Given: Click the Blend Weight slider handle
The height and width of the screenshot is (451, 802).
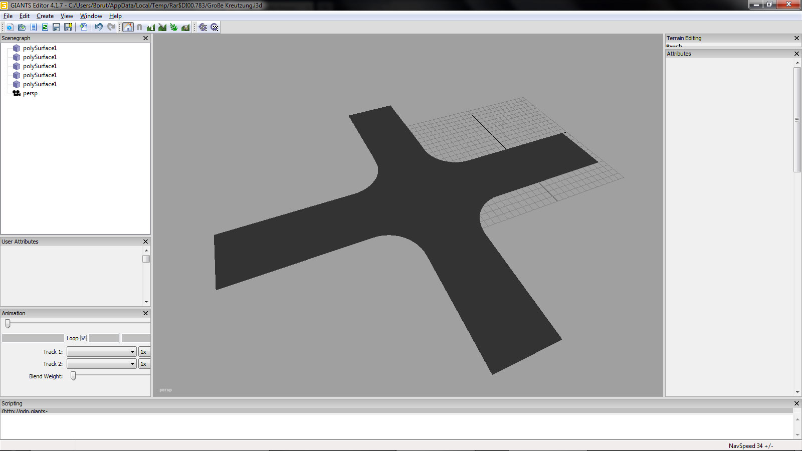Looking at the screenshot, I should tap(73, 376).
